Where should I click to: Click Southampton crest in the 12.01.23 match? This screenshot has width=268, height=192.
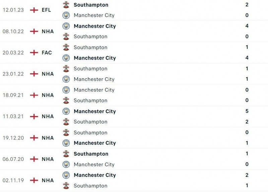[x=66, y=5]
